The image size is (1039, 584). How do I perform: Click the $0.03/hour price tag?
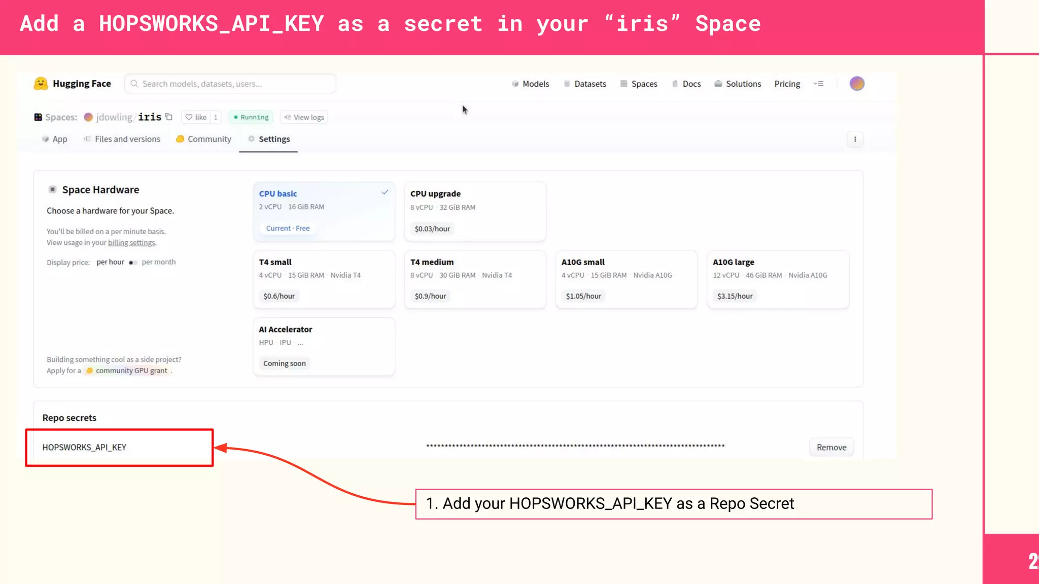coord(432,229)
